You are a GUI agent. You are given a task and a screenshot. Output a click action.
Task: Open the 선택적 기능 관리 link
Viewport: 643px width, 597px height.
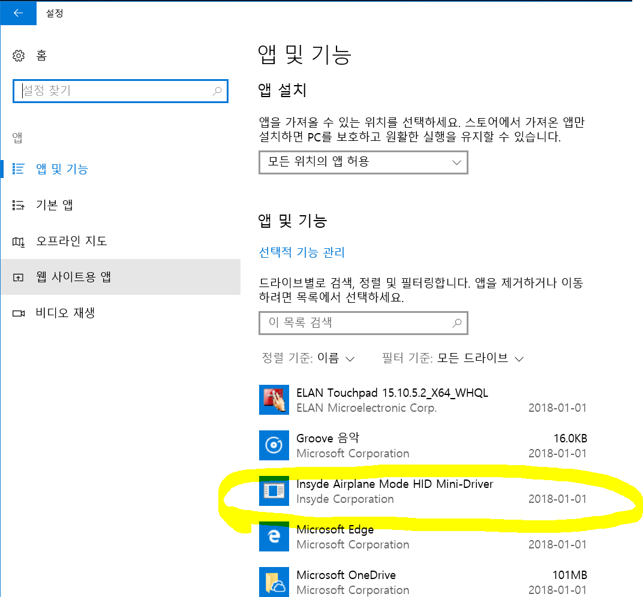pyautogui.click(x=302, y=252)
